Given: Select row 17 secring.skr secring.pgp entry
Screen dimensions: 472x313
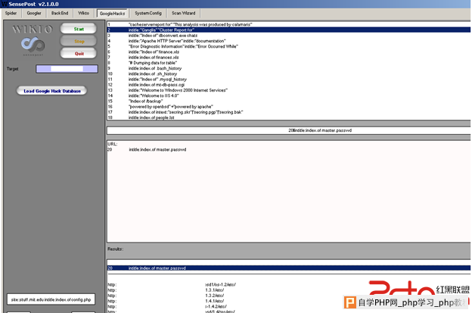Looking at the screenshot, I should (289, 112).
